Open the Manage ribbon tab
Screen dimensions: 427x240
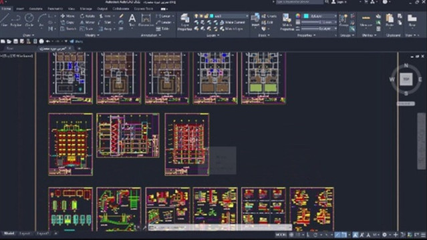coord(86,9)
